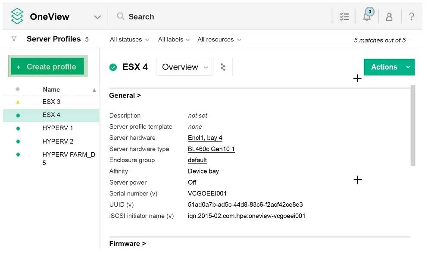Click the Create profile button
Screen dimensions: 431x255
point(47,66)
